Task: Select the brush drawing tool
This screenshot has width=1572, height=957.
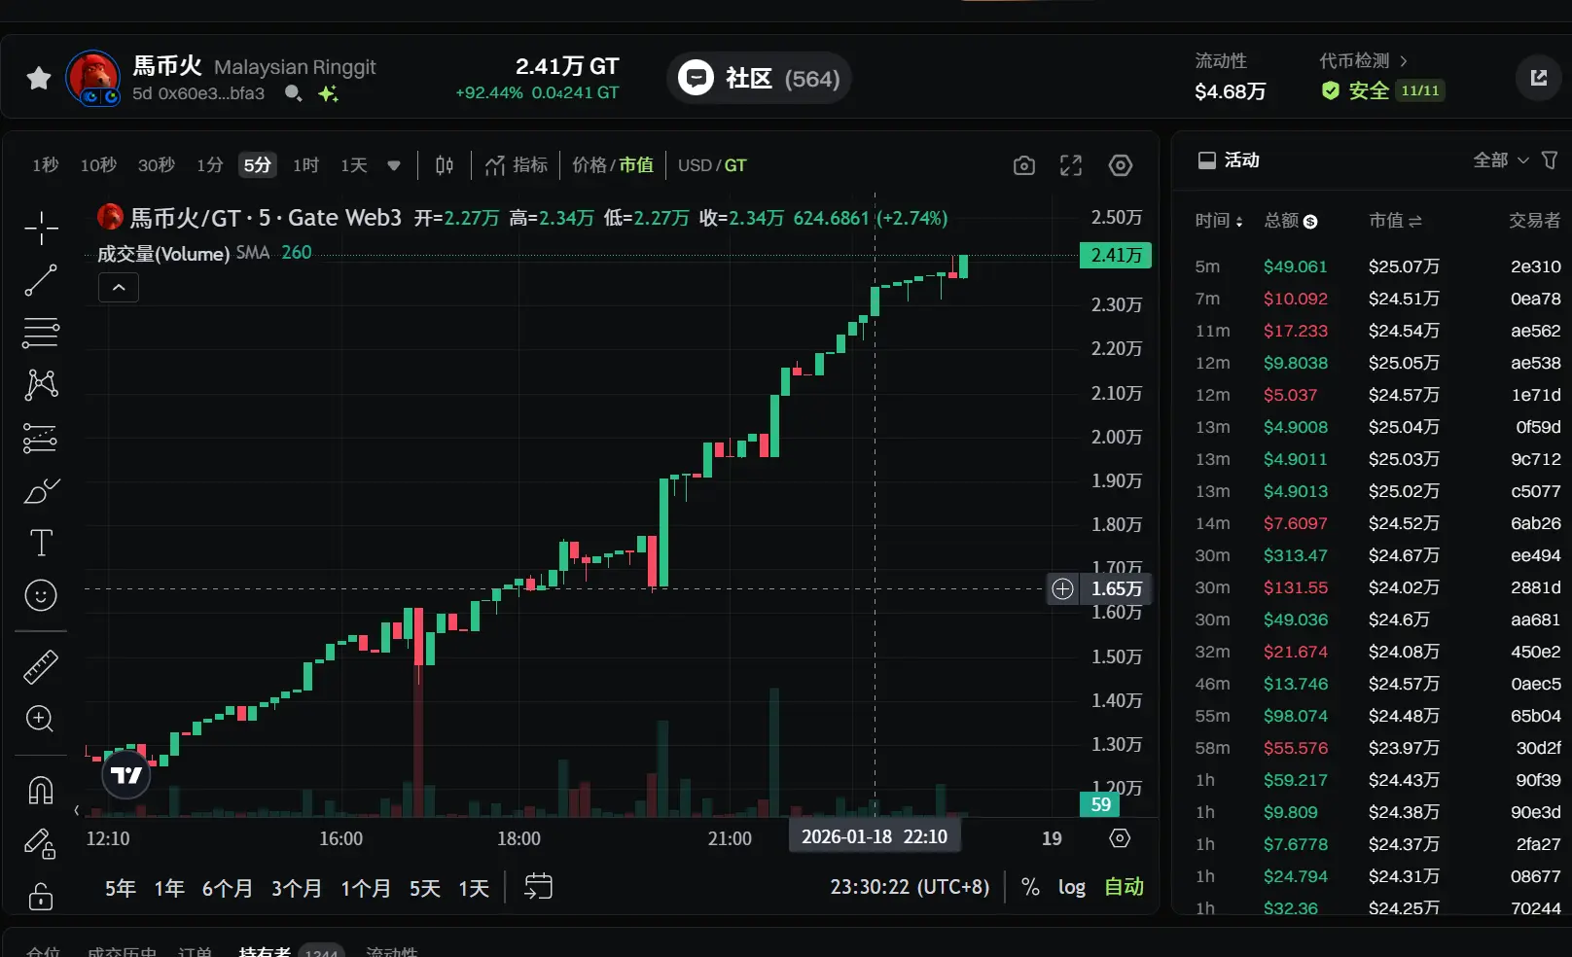Action: (41, 490)
